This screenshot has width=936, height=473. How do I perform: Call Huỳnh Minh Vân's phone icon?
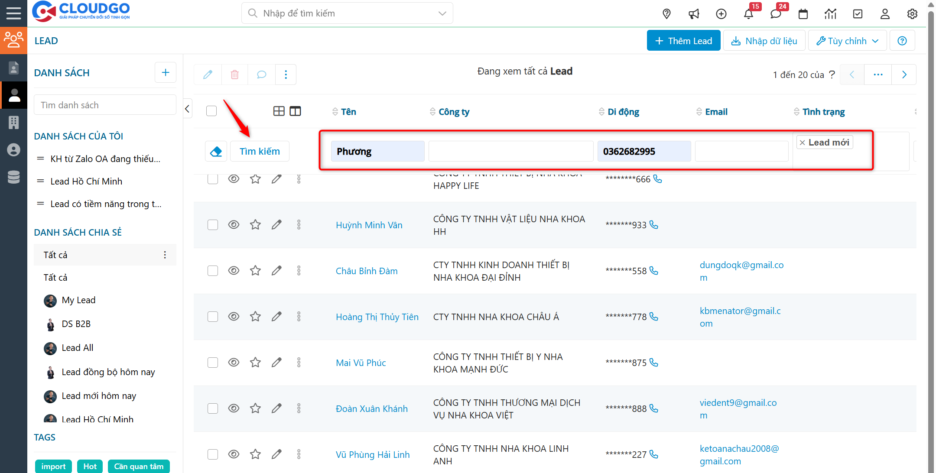click(654, 225)
